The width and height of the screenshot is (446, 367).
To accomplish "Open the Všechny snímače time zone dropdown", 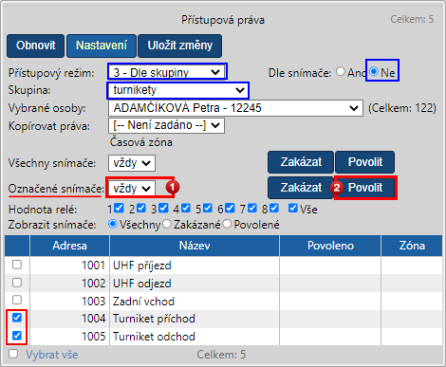I will pyautogui.click(x=132, y=163).
